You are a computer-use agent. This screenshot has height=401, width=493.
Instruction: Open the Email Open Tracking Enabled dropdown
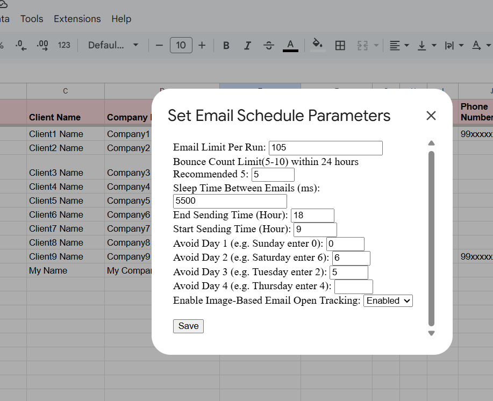click(388, 301)
